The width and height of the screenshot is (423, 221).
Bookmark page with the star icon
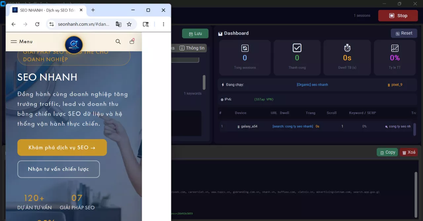click(x=129, y=24)
